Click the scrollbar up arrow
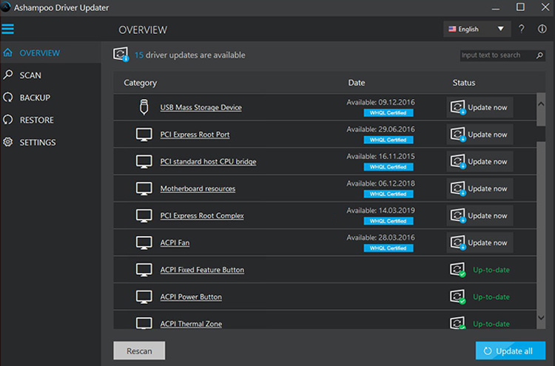555x366 pixels. pyautogui.click(x=541, y=104)
